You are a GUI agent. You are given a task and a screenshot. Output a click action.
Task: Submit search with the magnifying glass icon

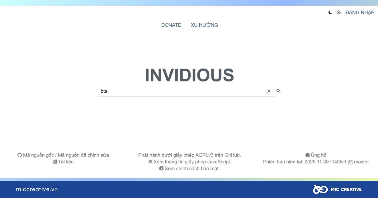(x=278, y=91)
